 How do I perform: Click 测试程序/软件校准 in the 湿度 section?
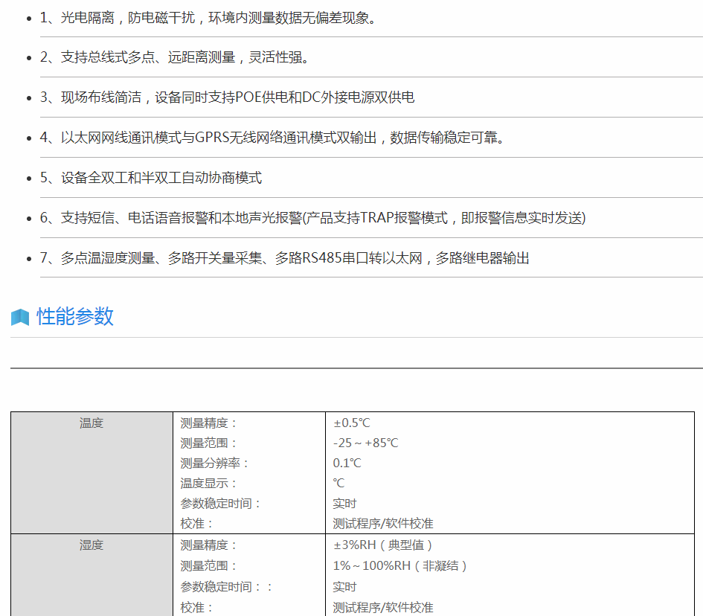(383, 607)
